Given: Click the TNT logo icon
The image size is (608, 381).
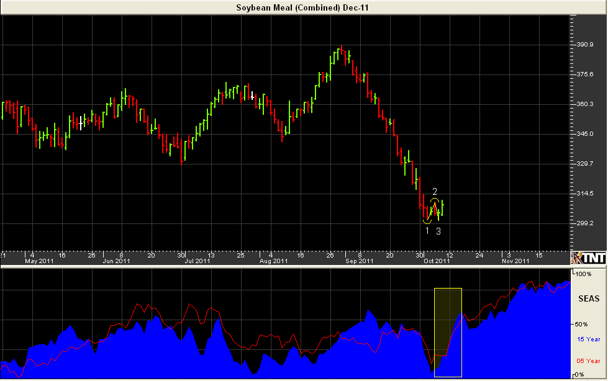Looking at the screenshot, I should click(x=588, y=258).
